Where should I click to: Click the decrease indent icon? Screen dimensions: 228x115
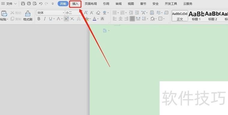131,13
